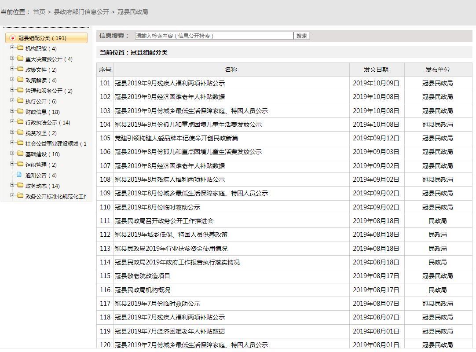
Task: Expand the 管理和服务公开 tree node
Action: point(12,90)
